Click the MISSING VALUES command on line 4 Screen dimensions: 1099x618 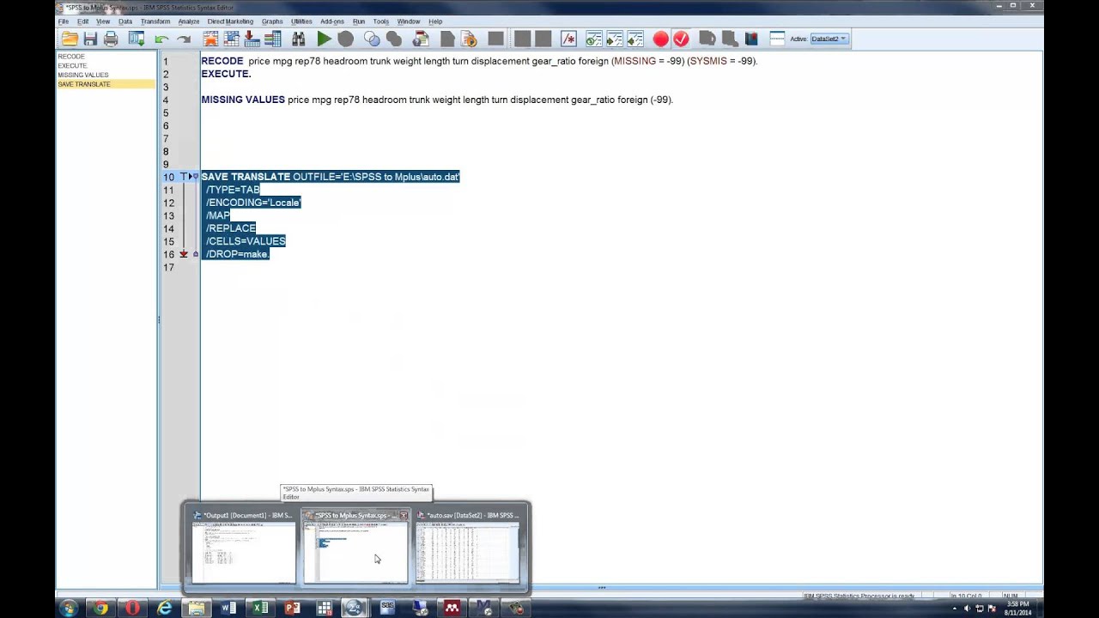coord(243,100)
